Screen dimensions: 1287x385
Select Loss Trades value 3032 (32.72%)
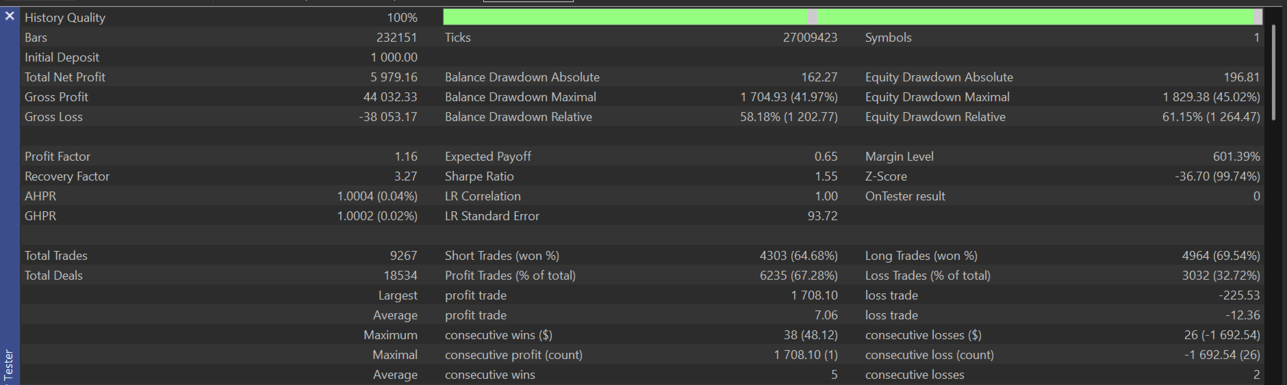[x=1221, y=276]
